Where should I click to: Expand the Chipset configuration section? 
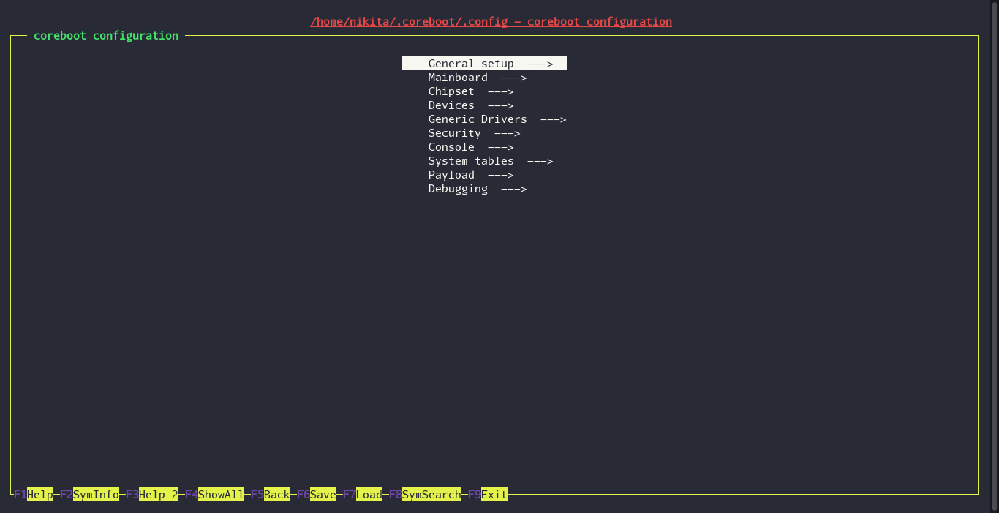pyautogui.click(x=451, y=91)
